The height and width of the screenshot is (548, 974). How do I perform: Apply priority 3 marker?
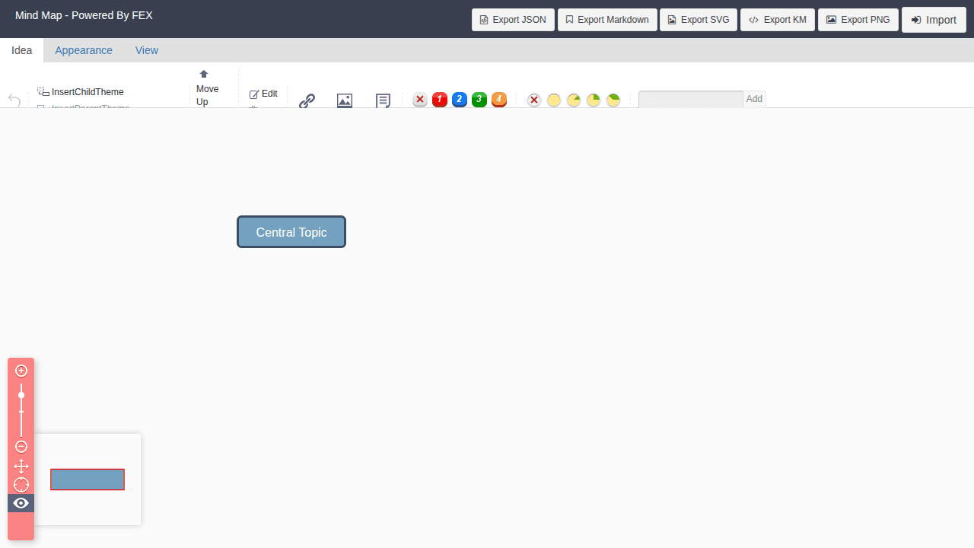479,100
